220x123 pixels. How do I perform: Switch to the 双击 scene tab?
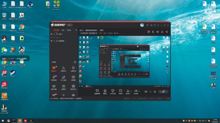63,30
